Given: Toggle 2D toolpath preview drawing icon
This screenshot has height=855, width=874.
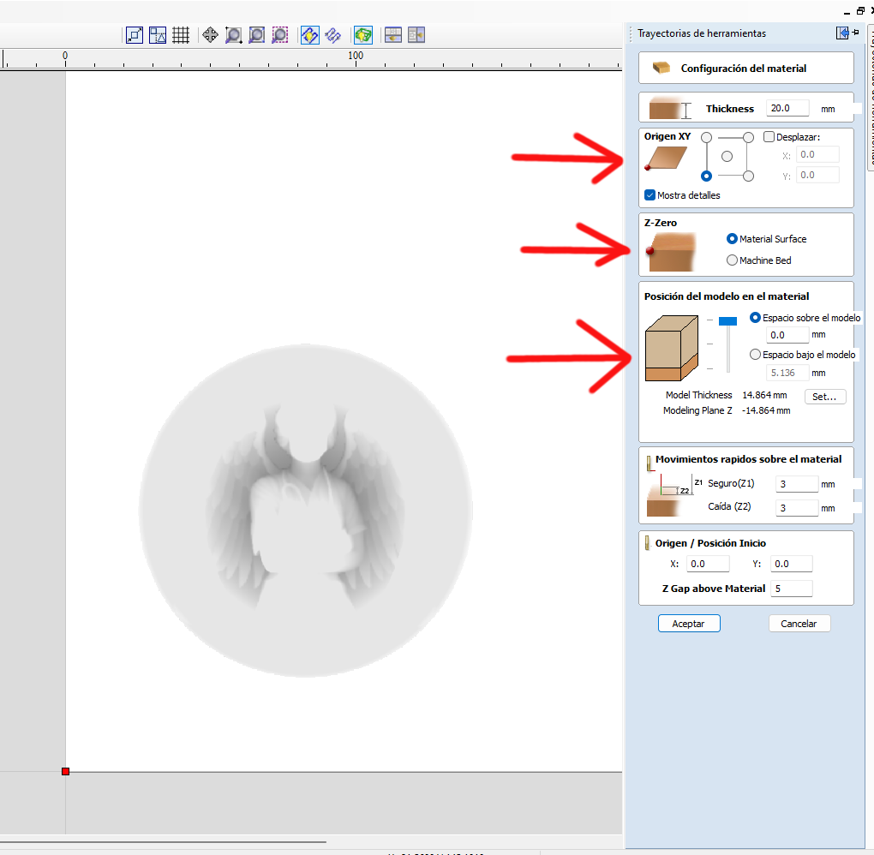Looking at the screenshot, I should [x=310, y=35].
